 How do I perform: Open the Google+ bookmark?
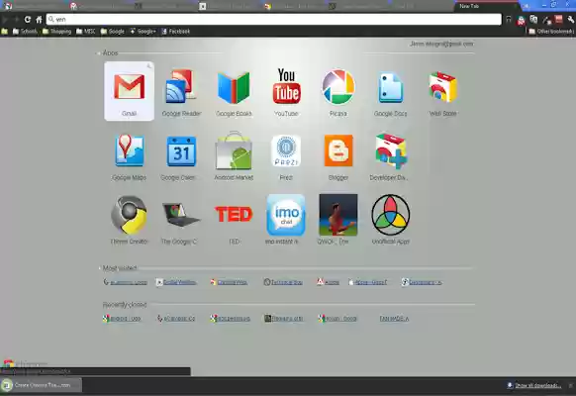coord(143,32)
